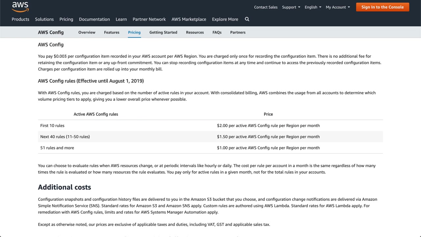The width and height of the screenshot is (421, 237).
Task: Switch to the Getting Started tab
Action: (163, 32)
